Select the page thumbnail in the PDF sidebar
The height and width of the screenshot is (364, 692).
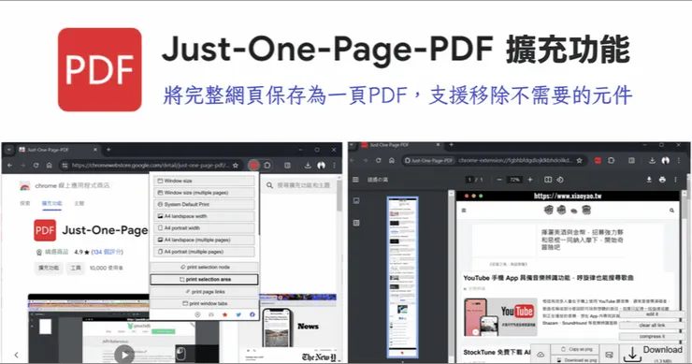pyautogui.click(x=402, y=277)
